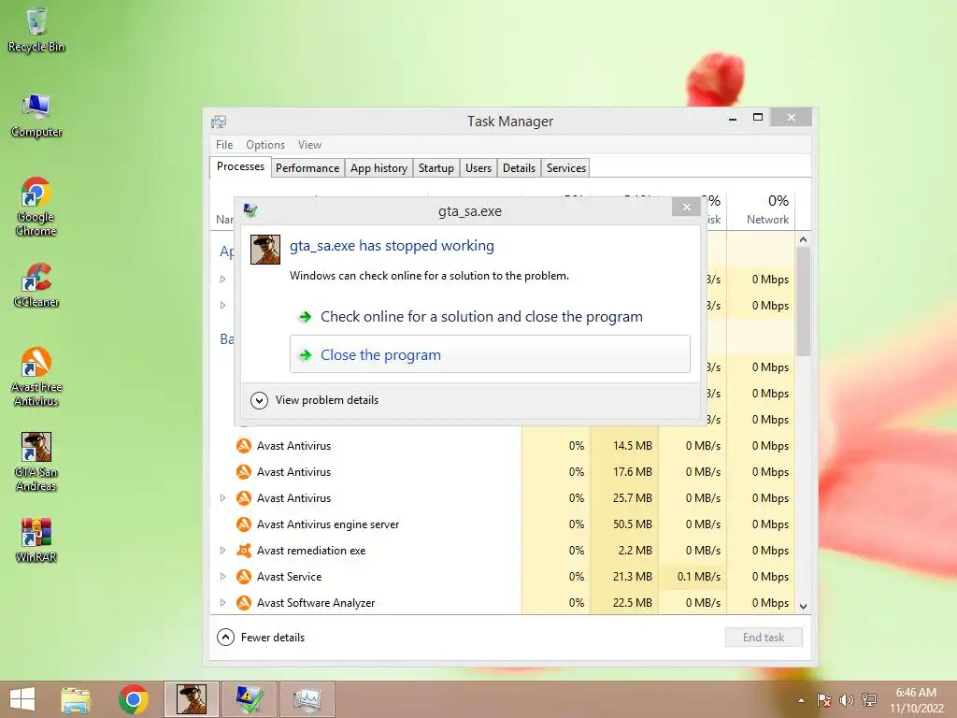
Task: Click the gta_sa.exe dialog title icon
Action: pos(250,210)
